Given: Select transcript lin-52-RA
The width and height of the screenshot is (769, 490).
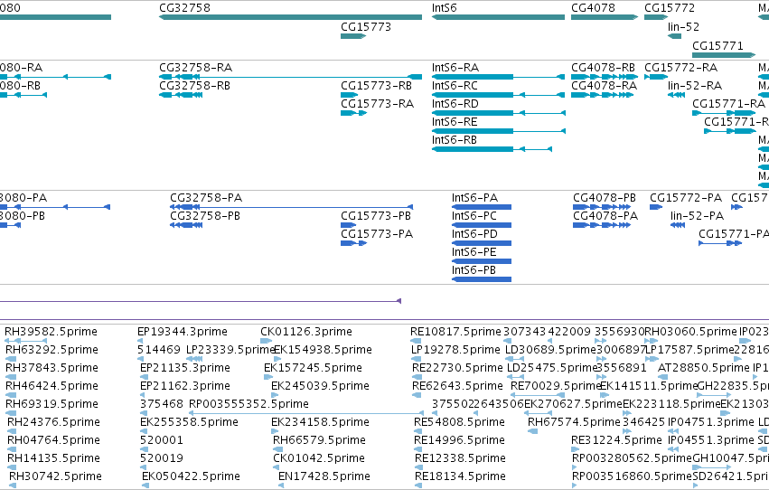Looking at the screenshot, I should pos(676,95).
